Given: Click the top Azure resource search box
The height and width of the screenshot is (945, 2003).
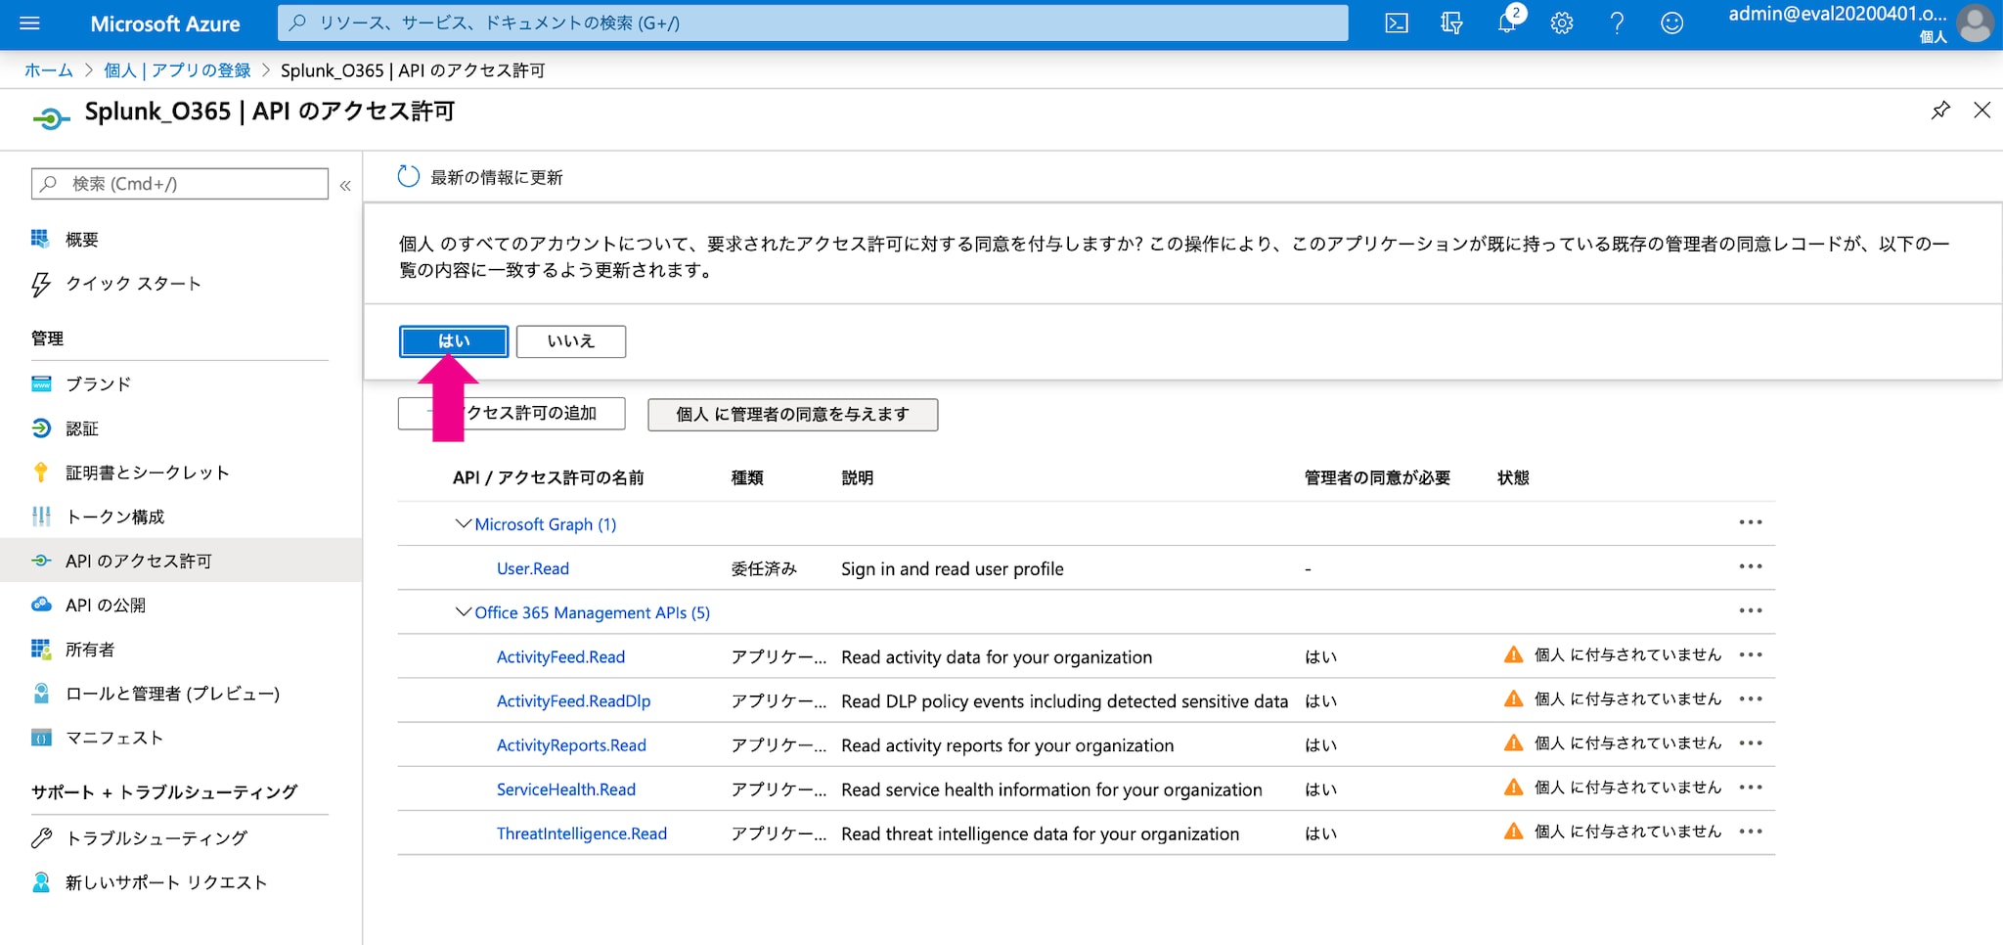Looking at the screenshot, I should (813, 22).
